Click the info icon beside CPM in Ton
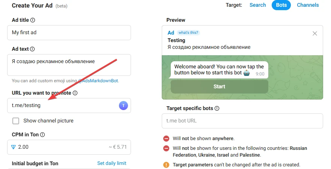The height and width of the screenshot is (169, 331). [42, 134]
